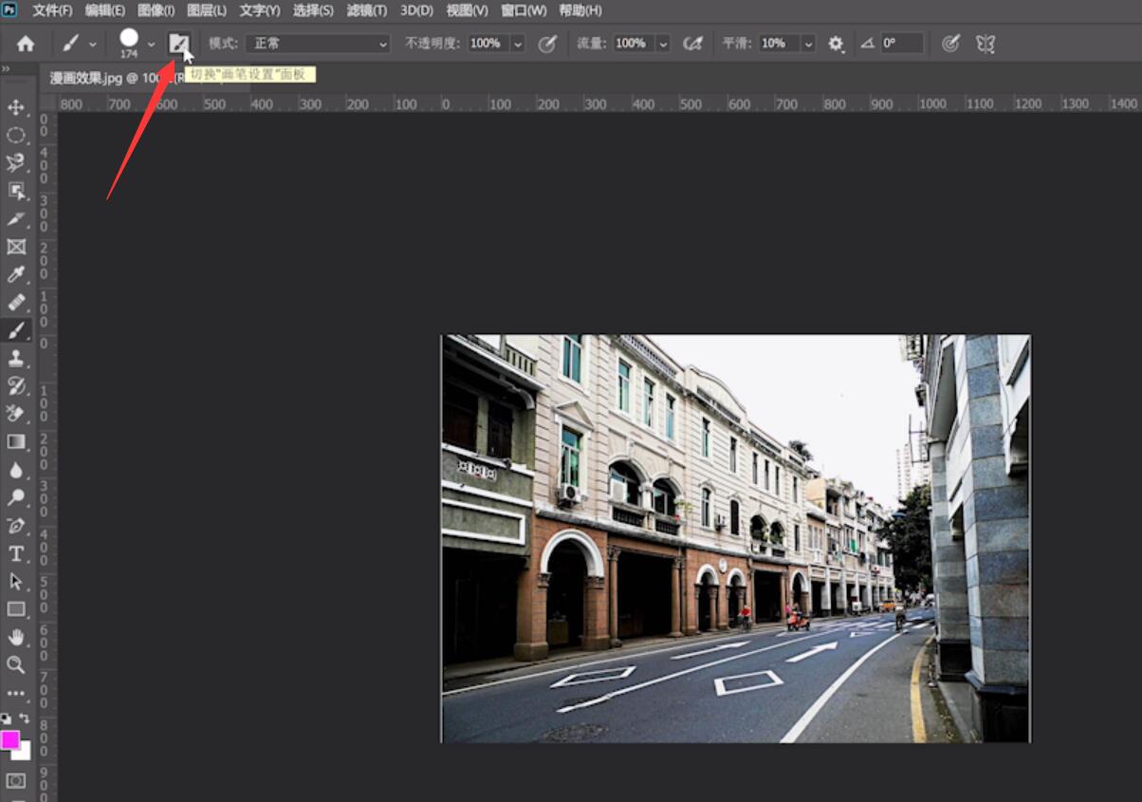Expand the smoothing slider dropdown arrow
Screen dimensions: 1142x802
[808, 44]
